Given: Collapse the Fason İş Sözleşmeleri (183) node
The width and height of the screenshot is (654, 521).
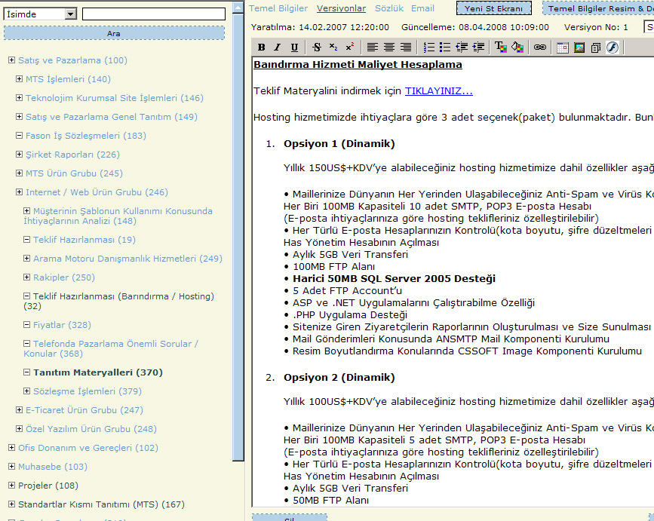Looking at the screenshot, I should 19,136.
